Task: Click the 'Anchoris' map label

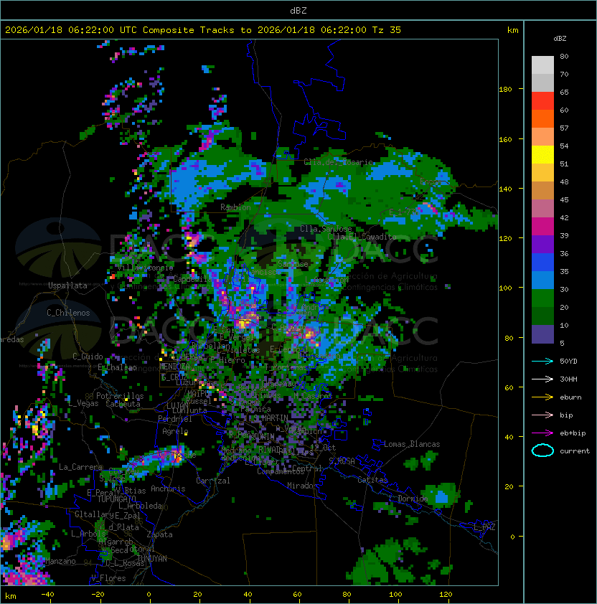Action: click(168, 489)
